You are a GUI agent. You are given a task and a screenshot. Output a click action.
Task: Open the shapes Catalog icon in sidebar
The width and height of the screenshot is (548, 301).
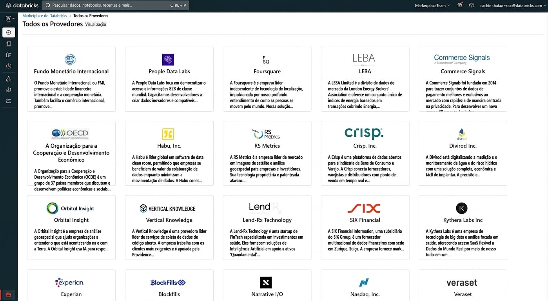click(9, 79)
